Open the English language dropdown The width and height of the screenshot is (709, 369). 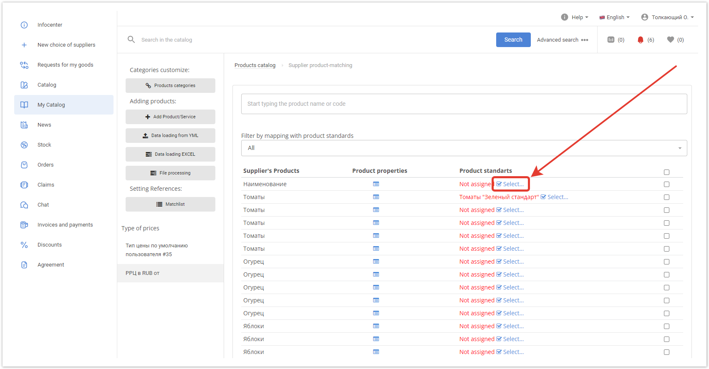coord(615,17)
